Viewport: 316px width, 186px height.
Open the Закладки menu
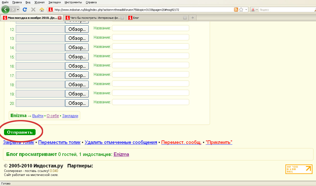[55, 2]
